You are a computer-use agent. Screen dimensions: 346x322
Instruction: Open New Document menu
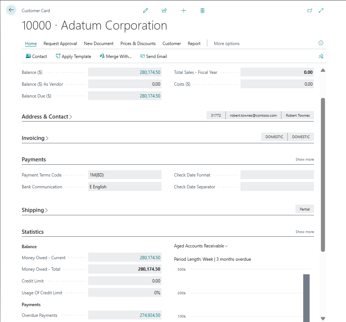coord(98,44)
